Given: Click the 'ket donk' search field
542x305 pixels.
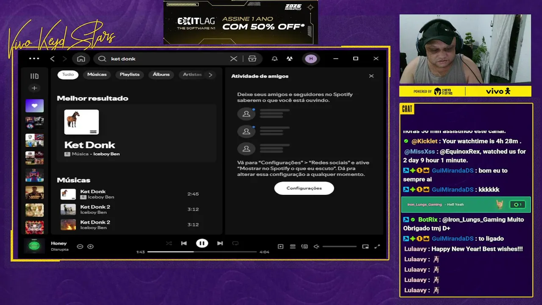Looking at the screenshot, I should click(x=168, y=59).
